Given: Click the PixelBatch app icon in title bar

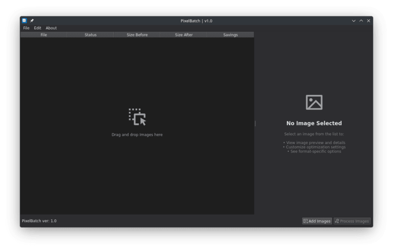Looking at the screenshot, I should pyautogui.click(x=24, y=21).
